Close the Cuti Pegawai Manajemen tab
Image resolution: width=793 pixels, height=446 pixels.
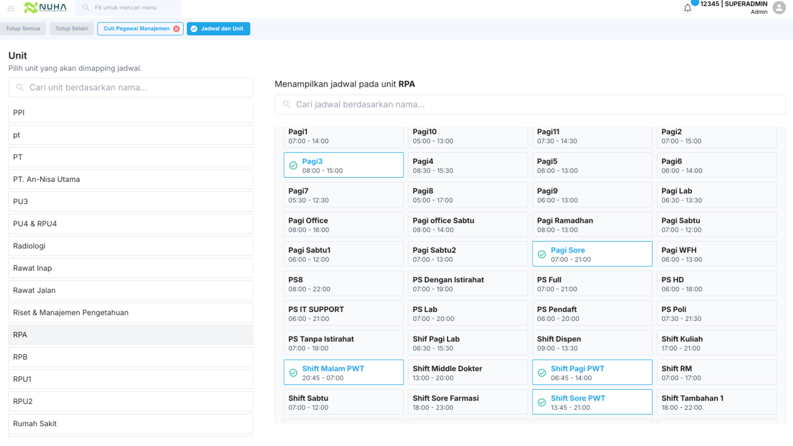(x=176, y=29)
